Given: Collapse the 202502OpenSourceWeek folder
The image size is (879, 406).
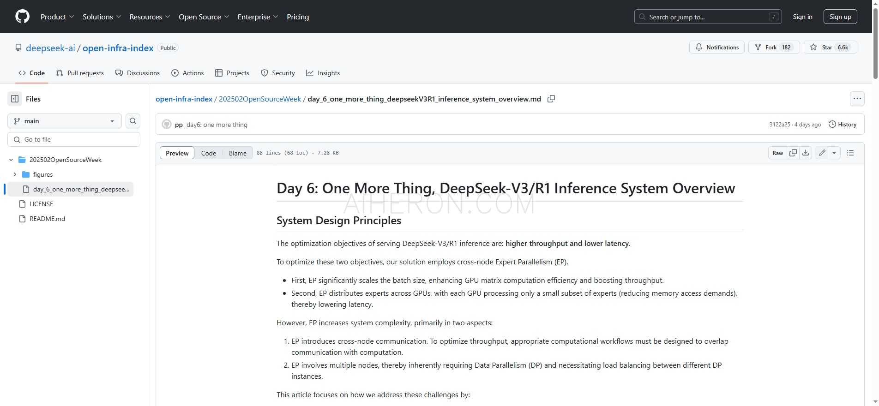Looking at the screenshot, I should tap(11, 160).
